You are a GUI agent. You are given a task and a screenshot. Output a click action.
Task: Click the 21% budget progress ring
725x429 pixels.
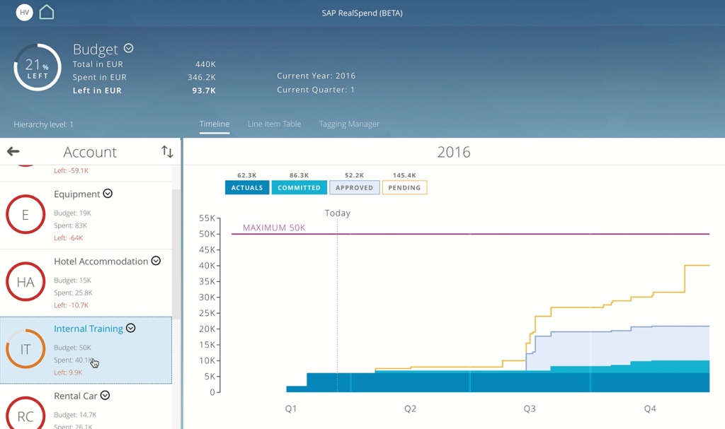(37, 67)
